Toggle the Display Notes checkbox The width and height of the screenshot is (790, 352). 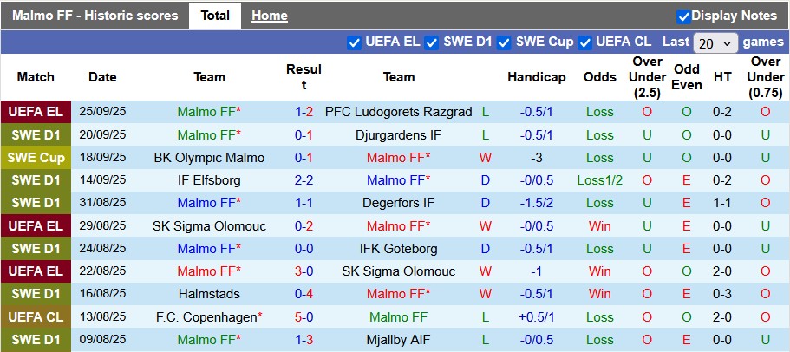pyautogui.click(x=683, y=16)
